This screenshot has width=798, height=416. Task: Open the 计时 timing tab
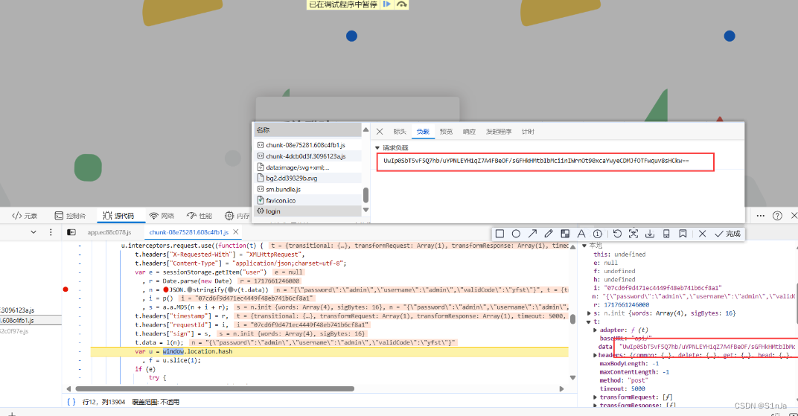click(x=528, y=132)
